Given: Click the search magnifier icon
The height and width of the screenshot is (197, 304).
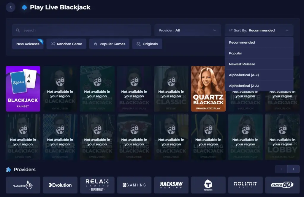Looking at the screenshot, I should pyautogui.click(x=18, y=30).
